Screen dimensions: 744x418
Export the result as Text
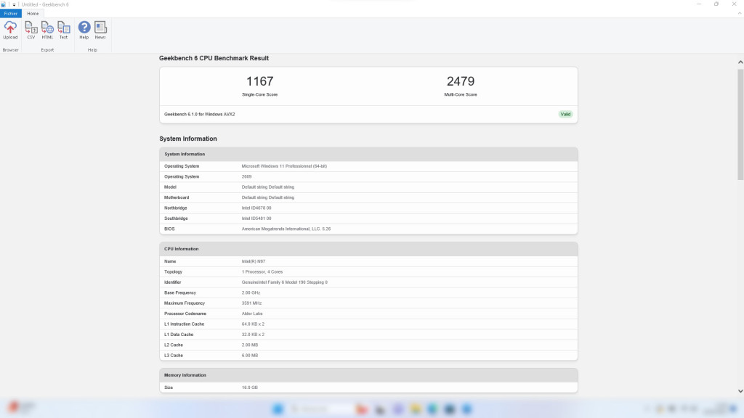pyautogui.click(x=63, y=30)
